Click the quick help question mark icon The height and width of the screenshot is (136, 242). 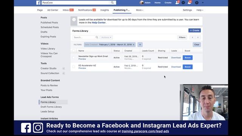197,3
